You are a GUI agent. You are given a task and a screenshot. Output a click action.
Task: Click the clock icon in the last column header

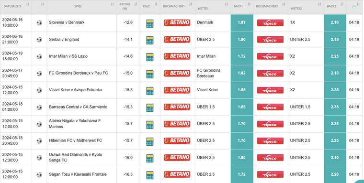point(354,7)
